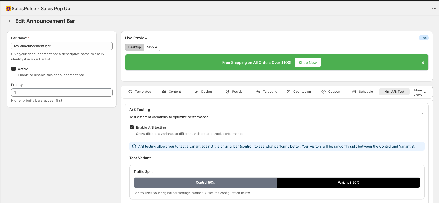The image size is (439, 203).
Task: Click the Coupon badge icon
Action: (324, 92)
